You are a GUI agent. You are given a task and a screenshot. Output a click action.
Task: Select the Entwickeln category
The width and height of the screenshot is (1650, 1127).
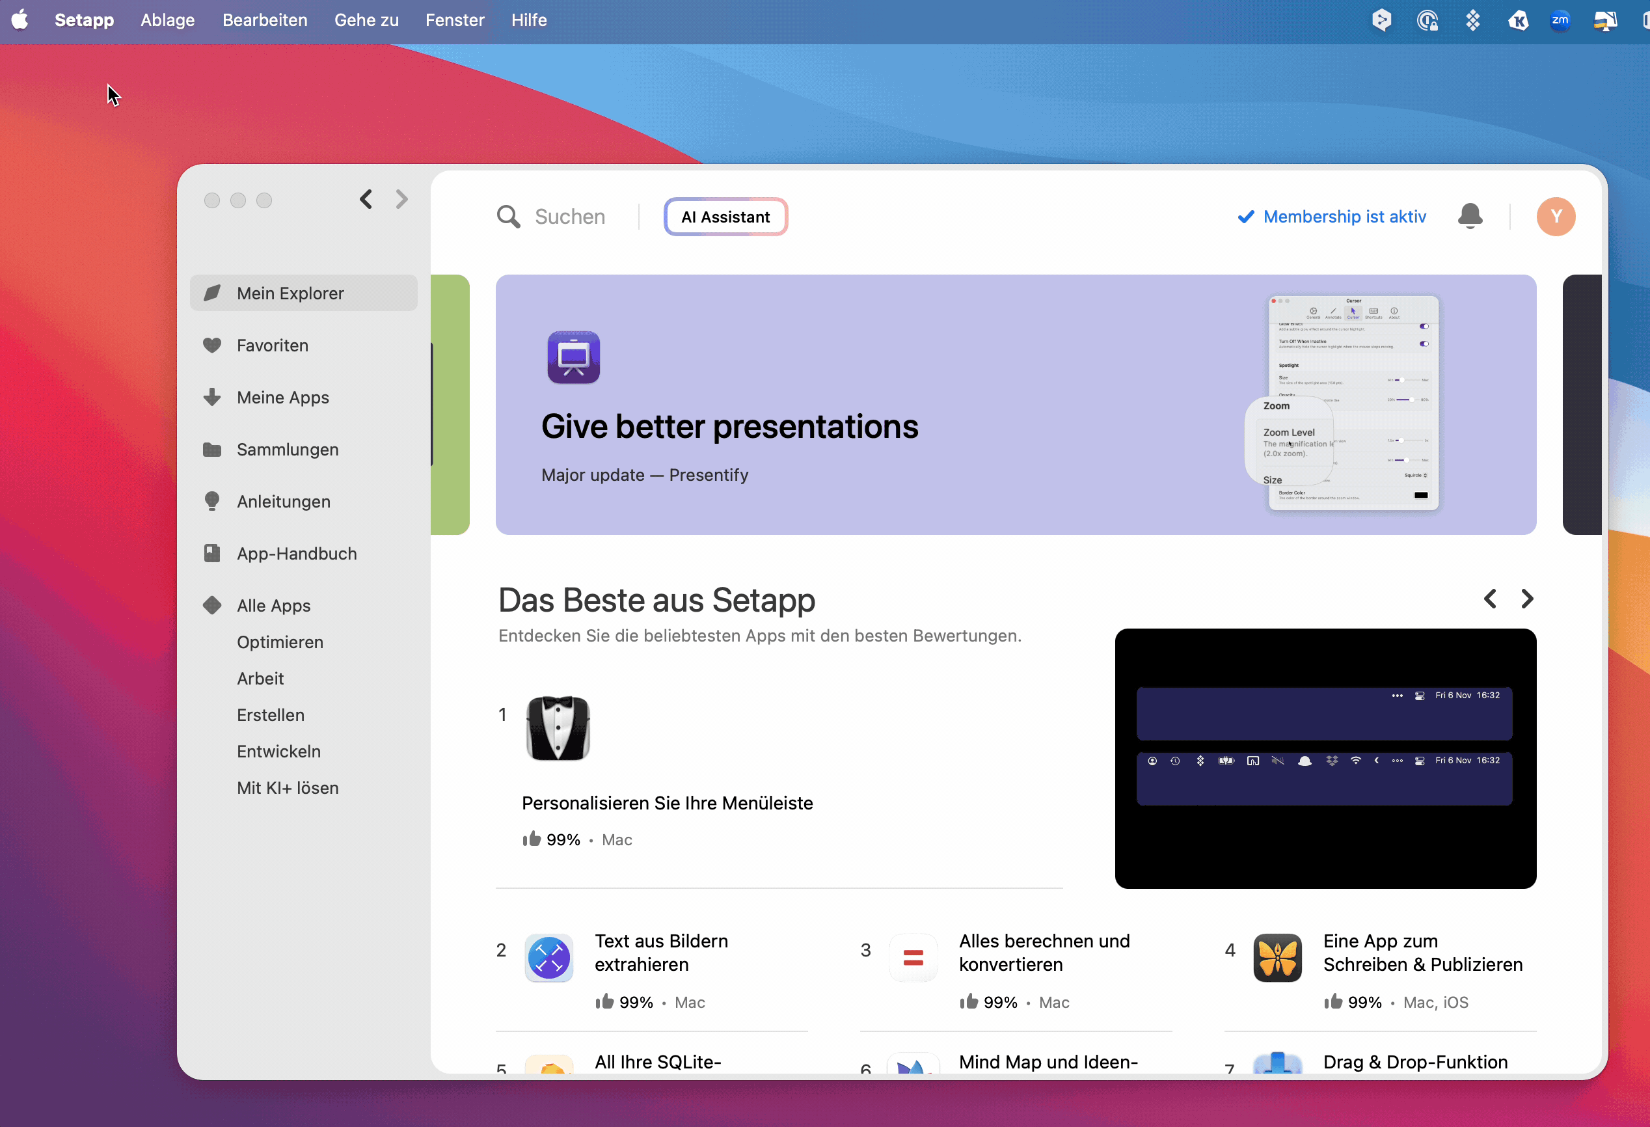[x=279, y=752]
